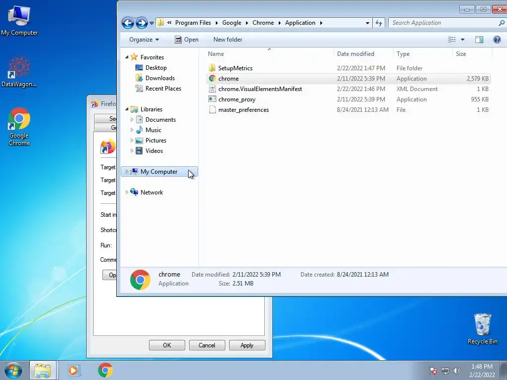Open My Computer desktop icon
The height and width of the screenshot is (380, 507).
[19, 20]
